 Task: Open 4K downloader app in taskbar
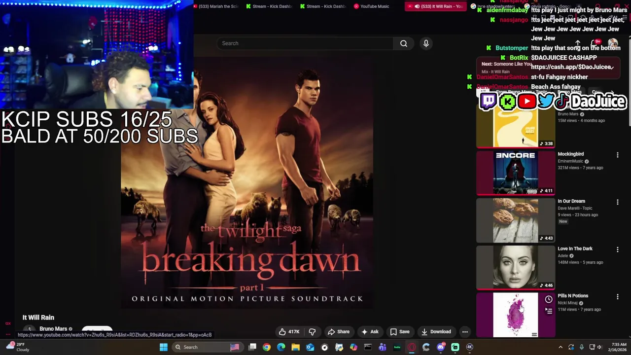click(469, 347)
